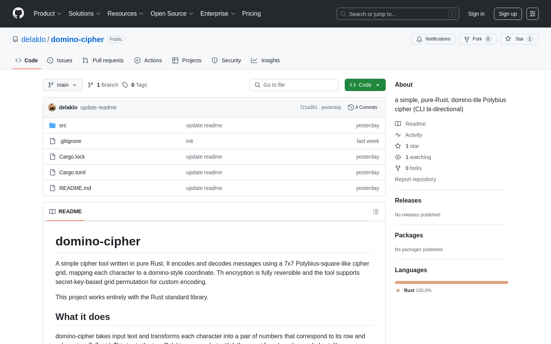Click the Cargo.toml file icon
The height and width of the screenshot is (344, 551).
[x=52, y=172]
